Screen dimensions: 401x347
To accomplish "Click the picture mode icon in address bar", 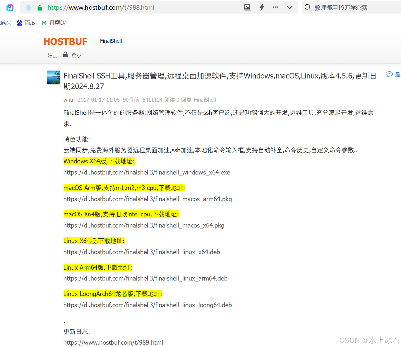I will tap(248, 7).
